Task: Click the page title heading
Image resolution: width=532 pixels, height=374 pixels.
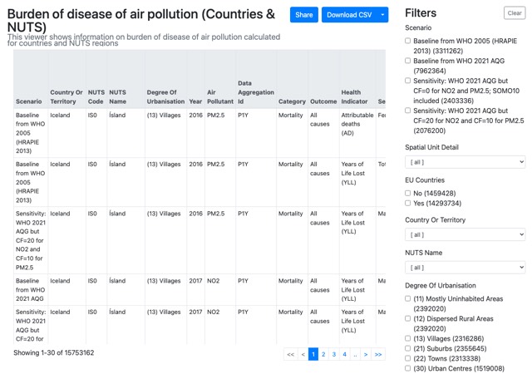Action: (x=141, y=21)
